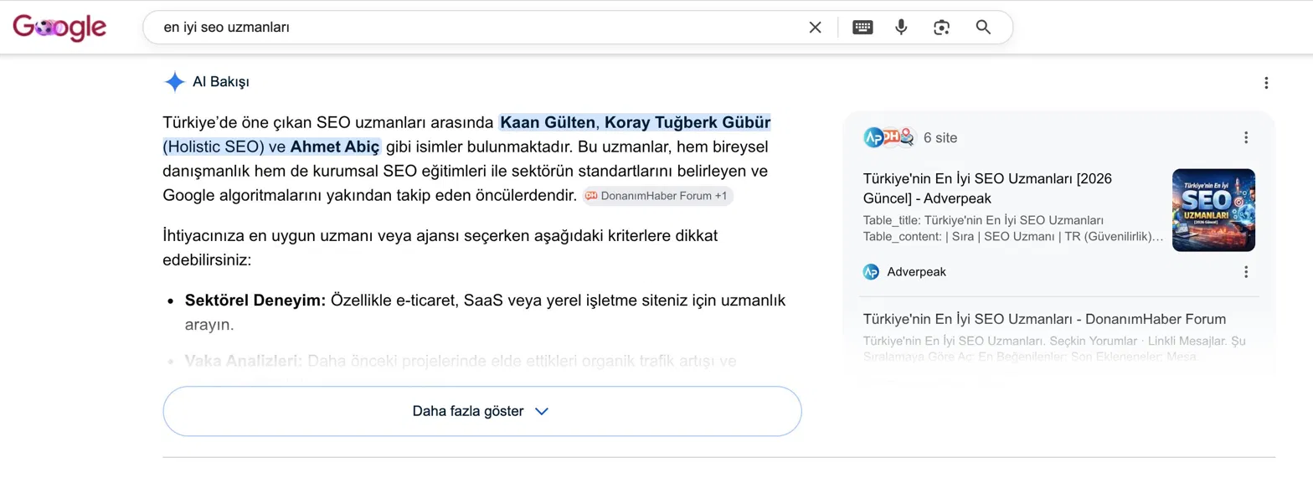The image size is (1313, 483).
Task: Open the Adverpeak SEO Uzmanları thumbnail image
Action: (x=1213, y=210)
